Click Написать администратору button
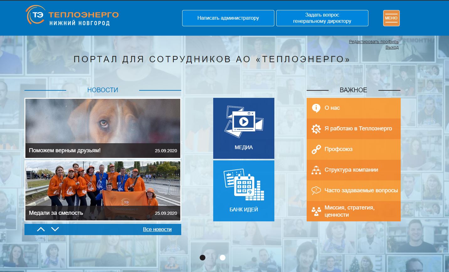The image size is (449, 272). [x=228, y=18]
